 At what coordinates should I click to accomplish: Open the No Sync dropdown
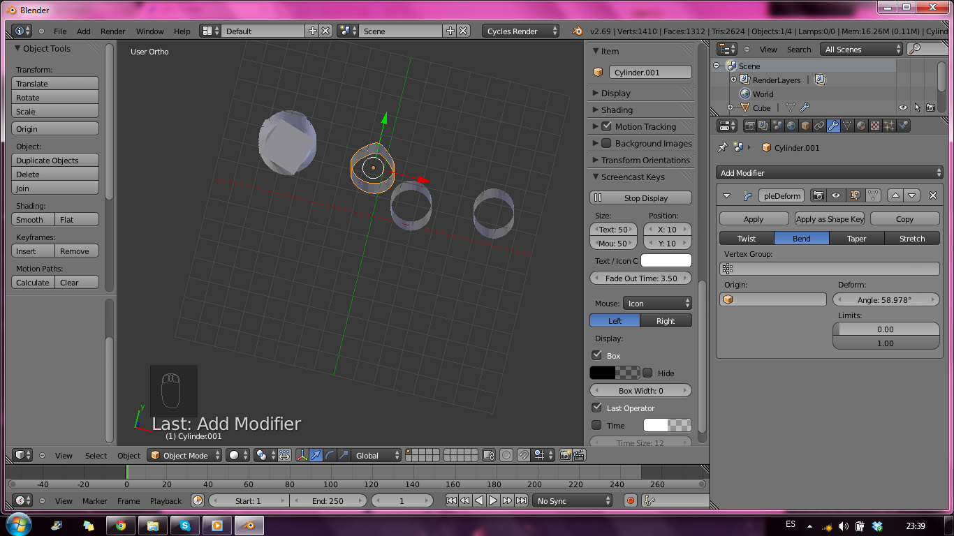[x=573, y=500]
